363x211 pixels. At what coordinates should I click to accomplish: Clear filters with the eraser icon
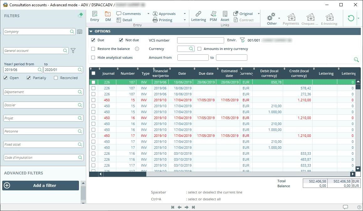[80, 15]
